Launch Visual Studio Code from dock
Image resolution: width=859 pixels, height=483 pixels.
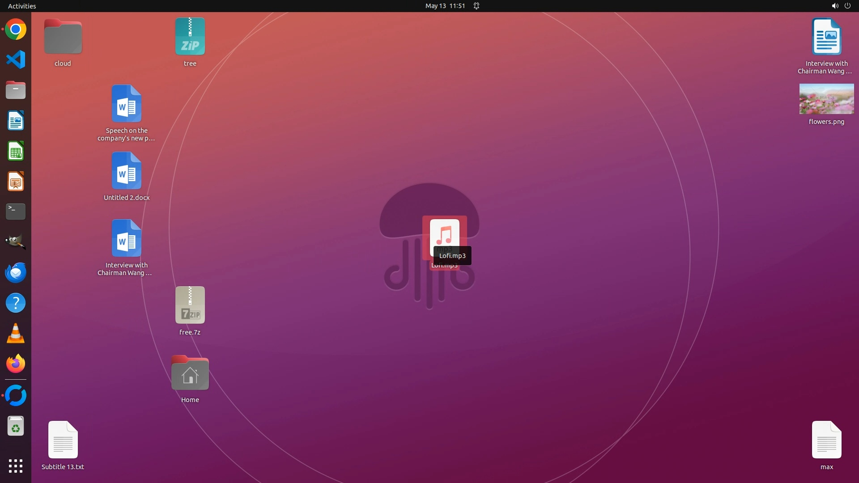point(16,60)
